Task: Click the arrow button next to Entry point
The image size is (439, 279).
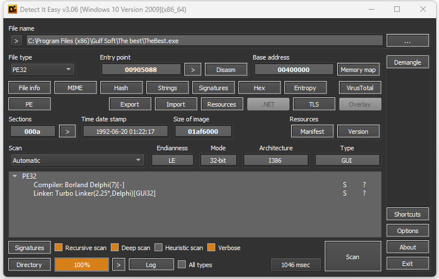Action: pos(193,70)
